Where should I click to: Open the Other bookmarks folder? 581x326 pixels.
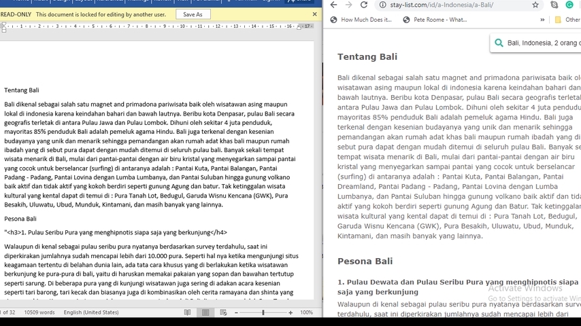tap(567, 20)
